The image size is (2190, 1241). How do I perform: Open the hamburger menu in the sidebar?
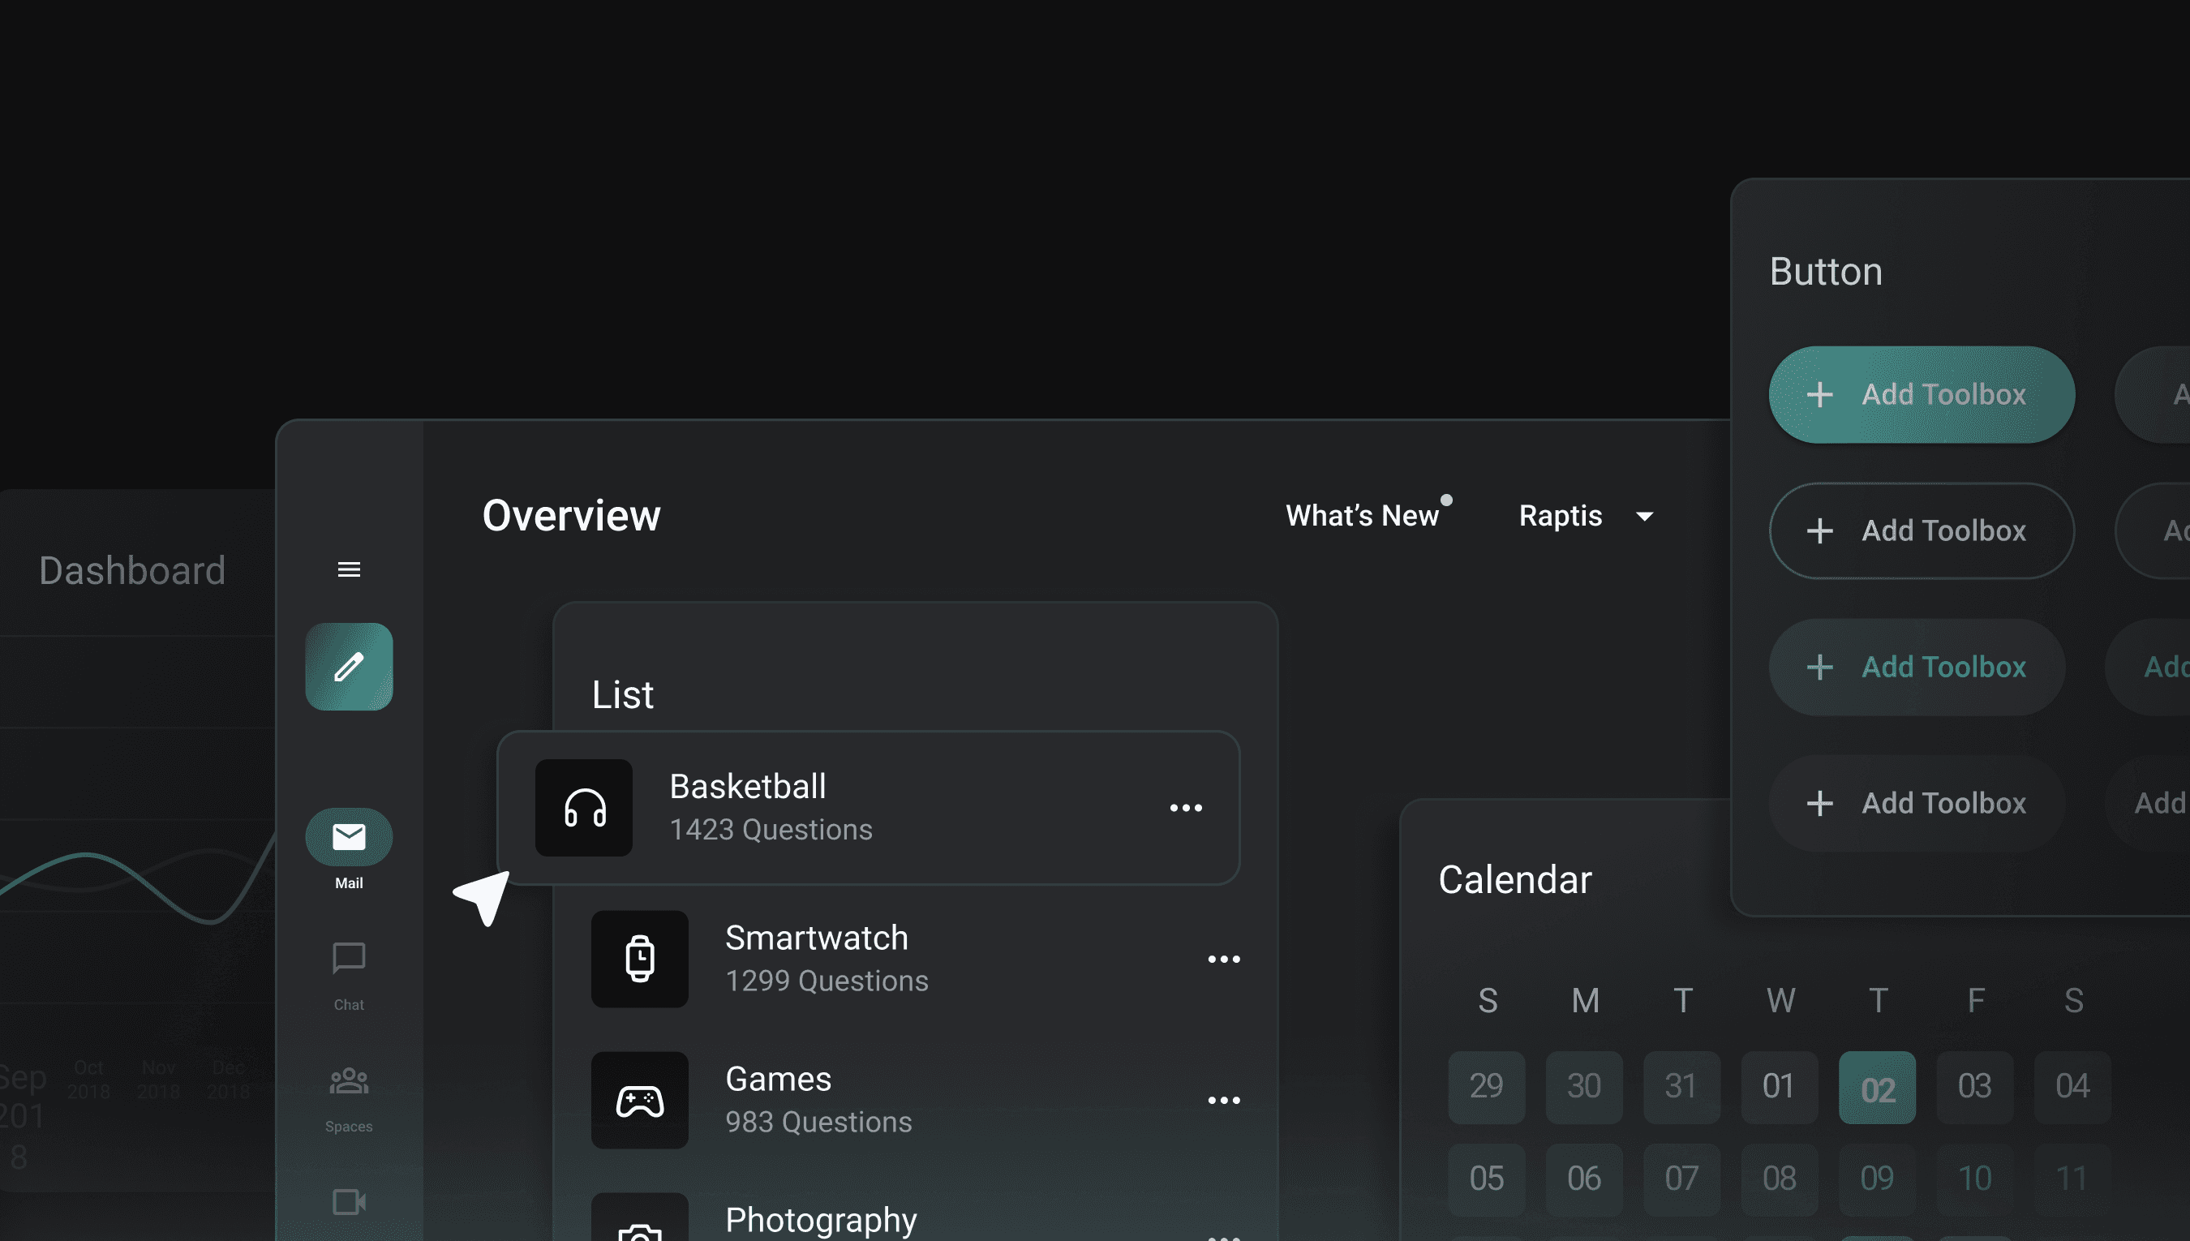pyautogui.click(x=349, y=569)
